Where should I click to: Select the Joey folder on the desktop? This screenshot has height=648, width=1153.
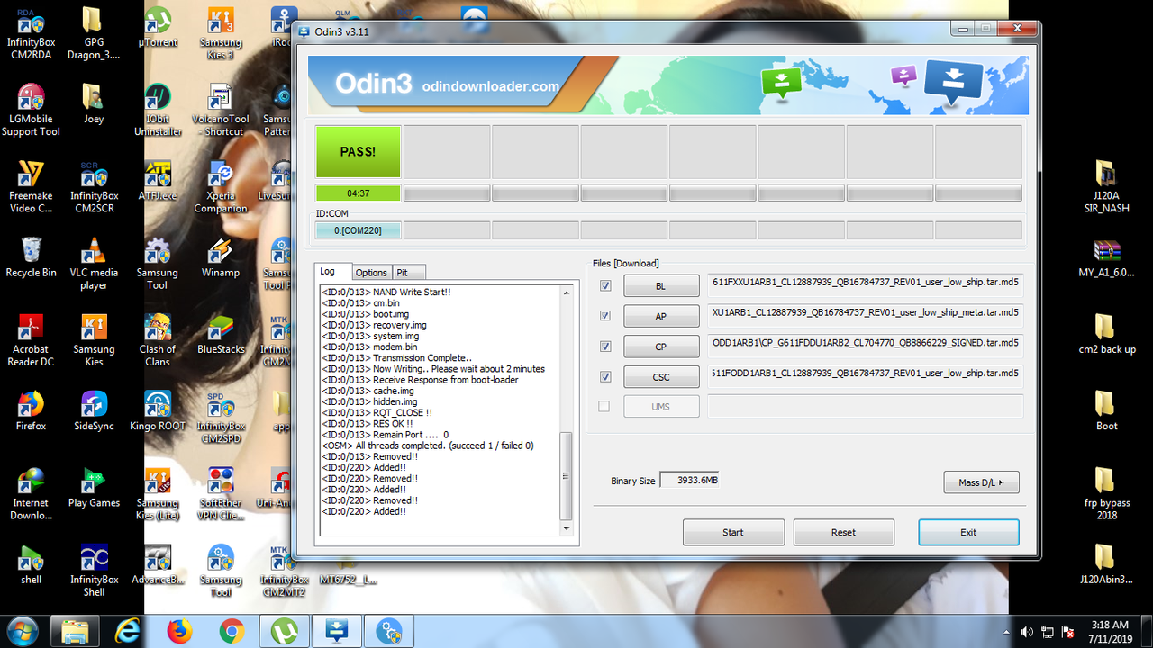pyautogui.click(x=94, y=103)
